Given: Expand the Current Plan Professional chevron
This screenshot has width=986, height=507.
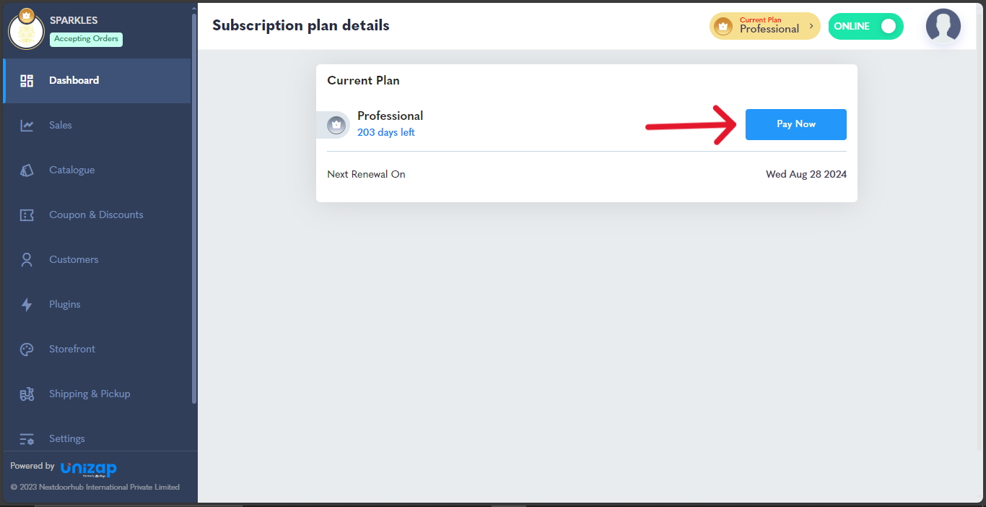Looking at the screenshot, I should tap(811, 26).
